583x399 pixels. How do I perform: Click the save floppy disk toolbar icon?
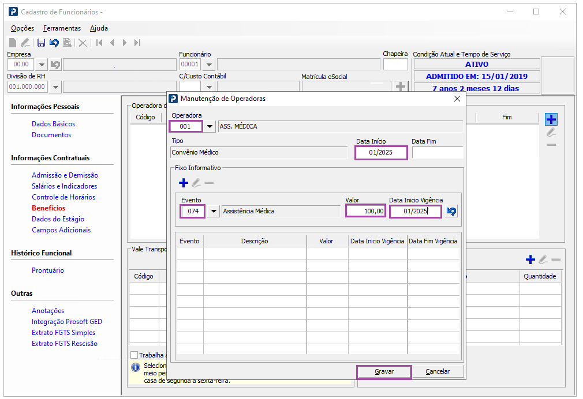(x=41, y=43)
